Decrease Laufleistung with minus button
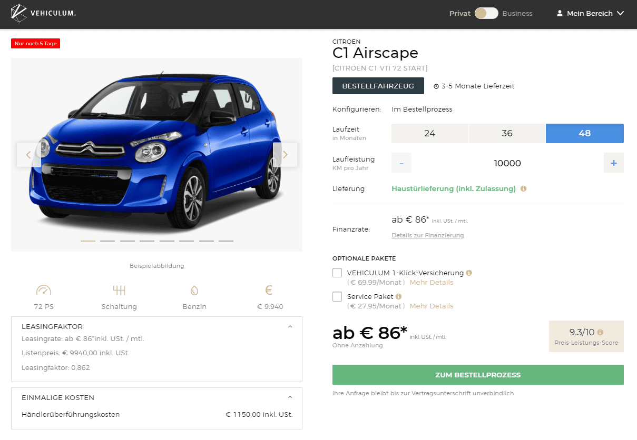637x440 pixels. [x=401, y=163]
